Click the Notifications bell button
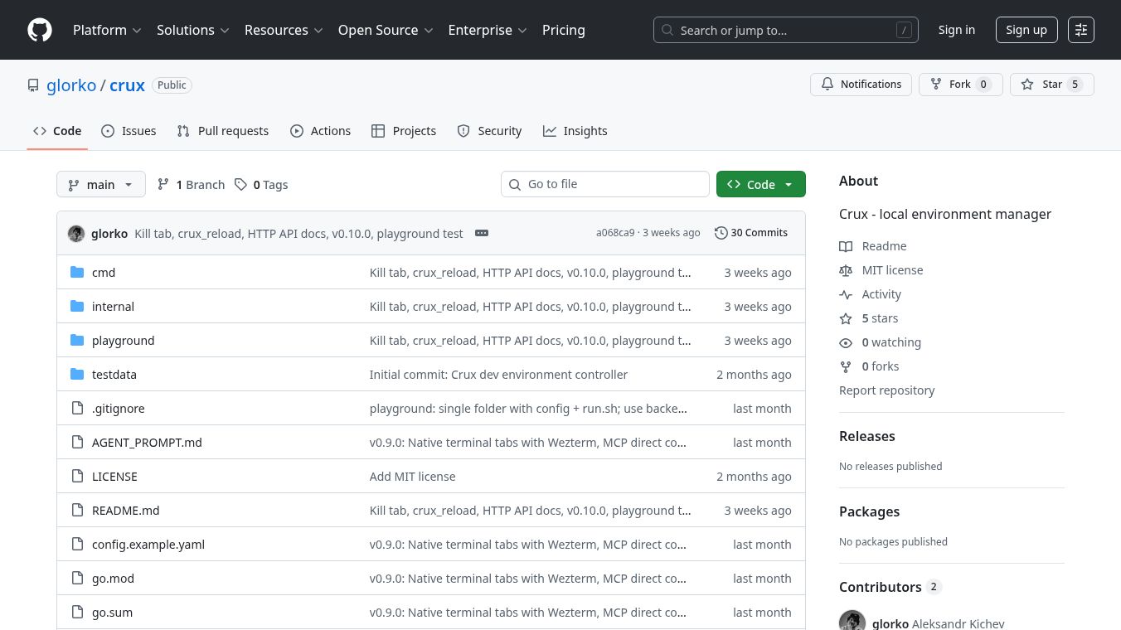 [x=861, y=85]
